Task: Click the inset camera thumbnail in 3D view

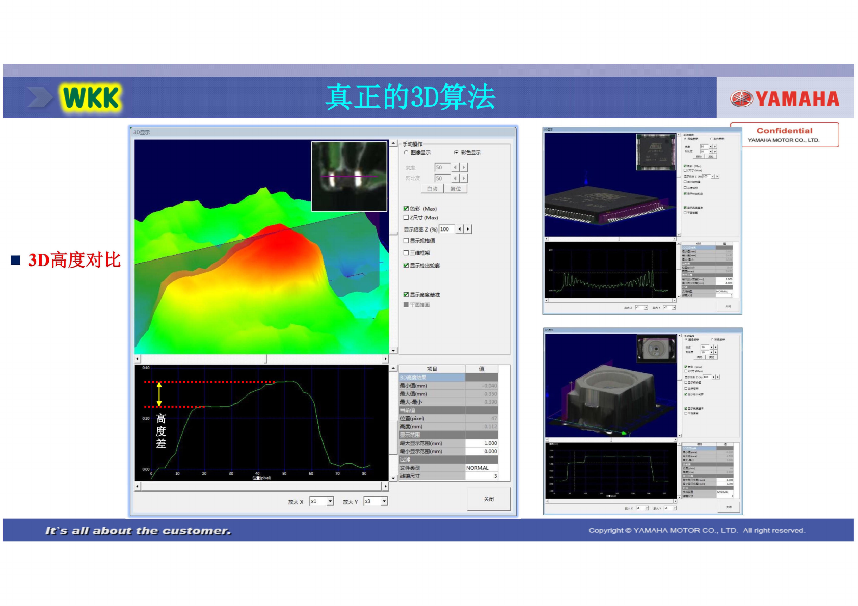Action: (x=350, y=176)
